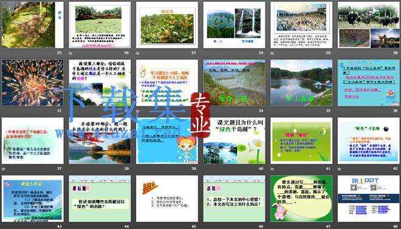Select slide 47 with pink rabbit

coord(301,199)
